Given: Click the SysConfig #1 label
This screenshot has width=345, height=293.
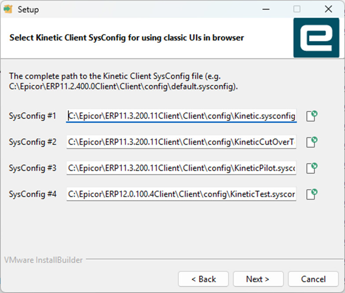Looking at the screenshot, I should 33,116.
